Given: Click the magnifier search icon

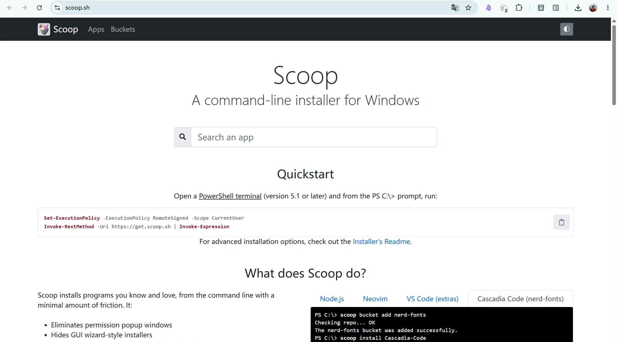Looking at the screenshot, I should click(183, 137).
